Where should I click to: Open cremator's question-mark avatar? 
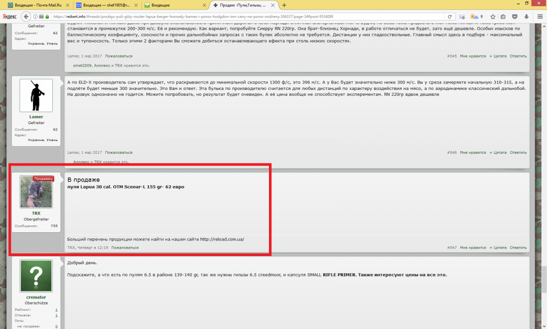(x=36, y=276)
